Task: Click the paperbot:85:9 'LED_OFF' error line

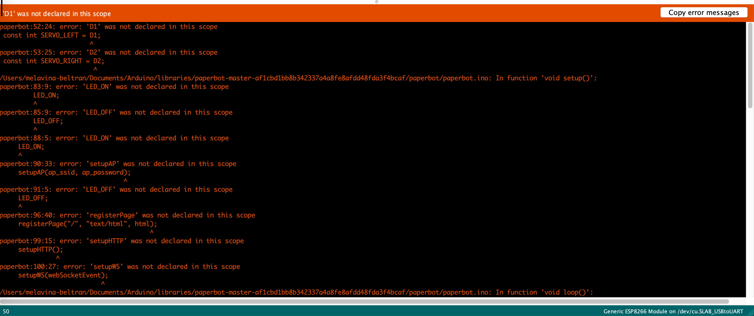Action: point(116,112)
